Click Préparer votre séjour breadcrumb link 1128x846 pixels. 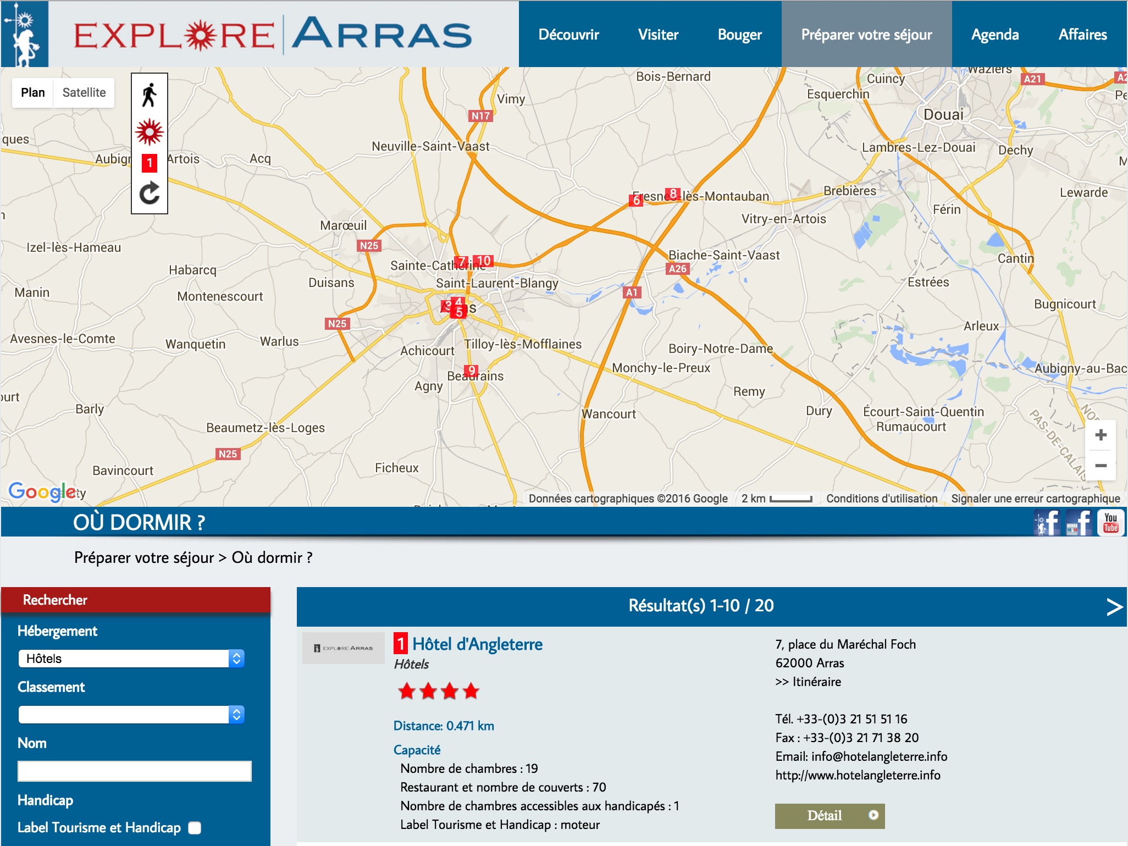pos(144,557)
